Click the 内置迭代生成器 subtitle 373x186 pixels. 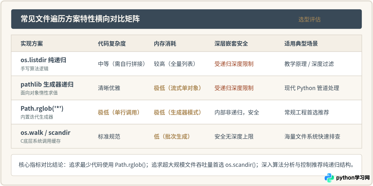click(x=37, y=117)
